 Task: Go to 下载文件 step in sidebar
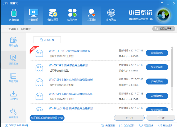pyautogui.click(x=13, y=95)
